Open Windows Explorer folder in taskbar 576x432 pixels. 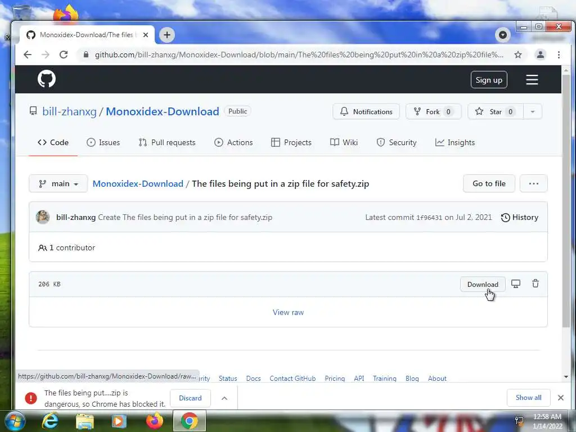pyautogui.click(x=85, y=422)
